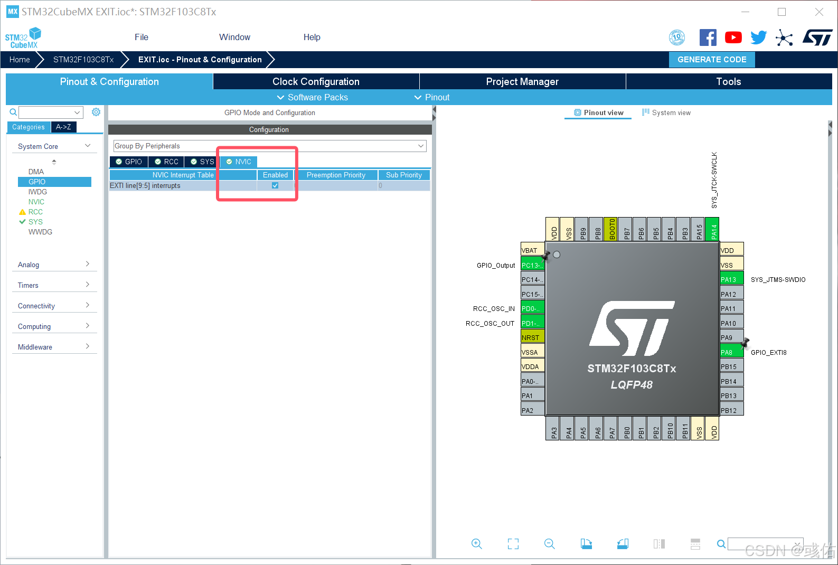The height and width of the screenshot is (565, 838).
Task: Open the Facebook icon link
Action: pyautogui.click(x=708, y=37)
